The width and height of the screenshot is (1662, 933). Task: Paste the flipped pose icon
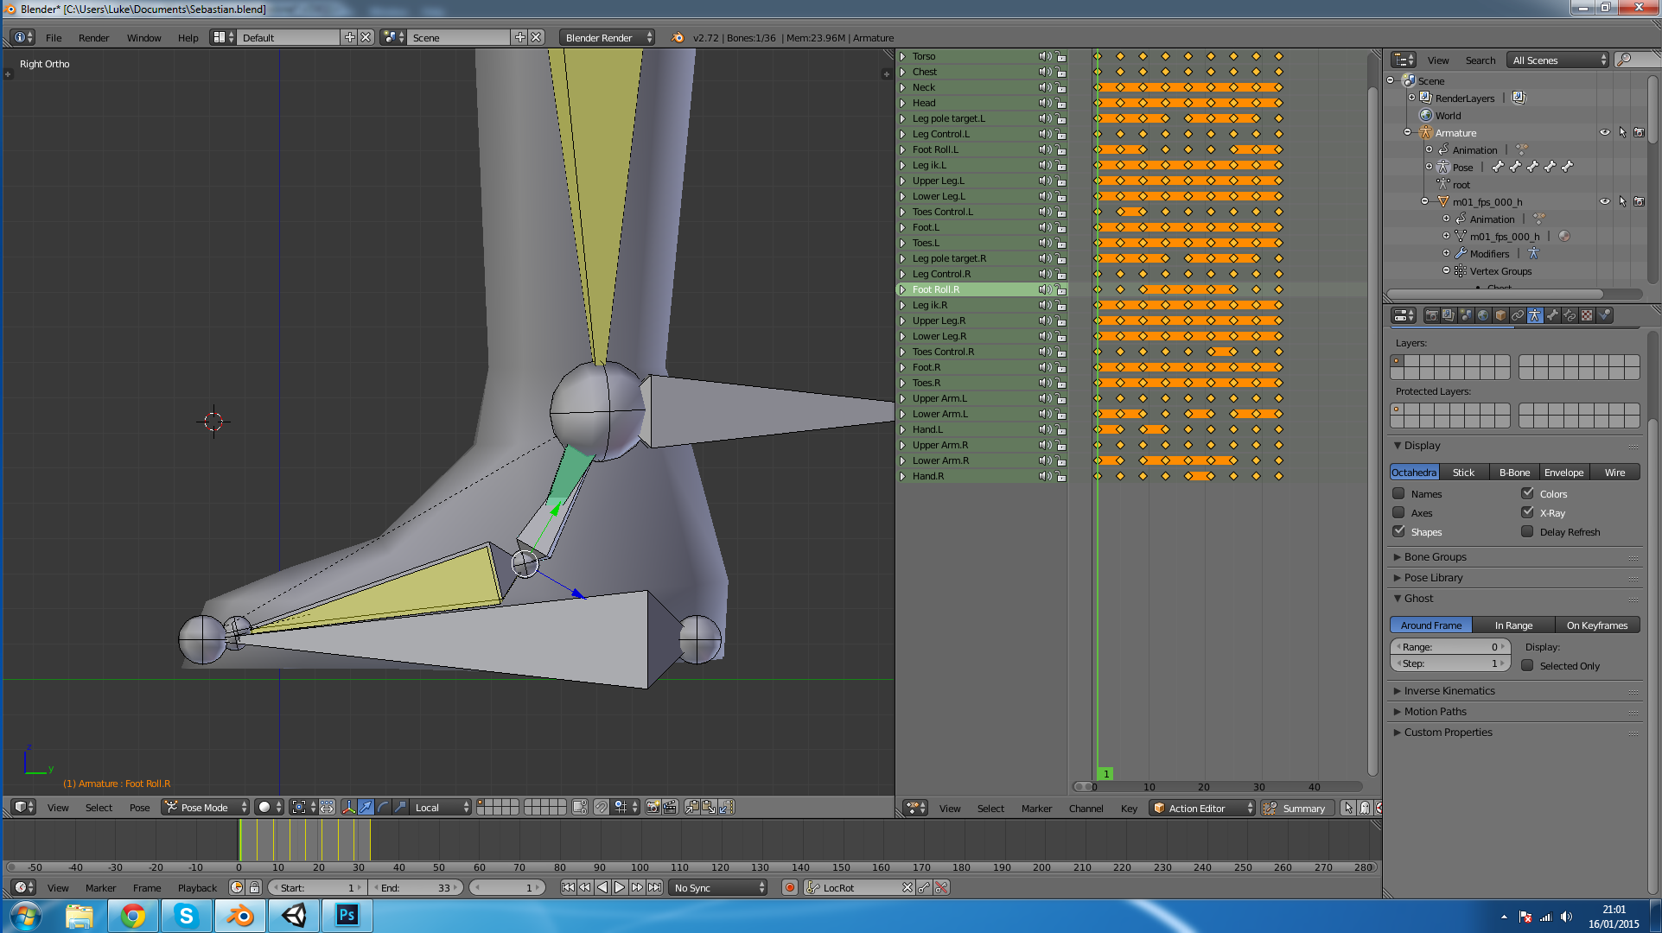(x=726, y=807)
